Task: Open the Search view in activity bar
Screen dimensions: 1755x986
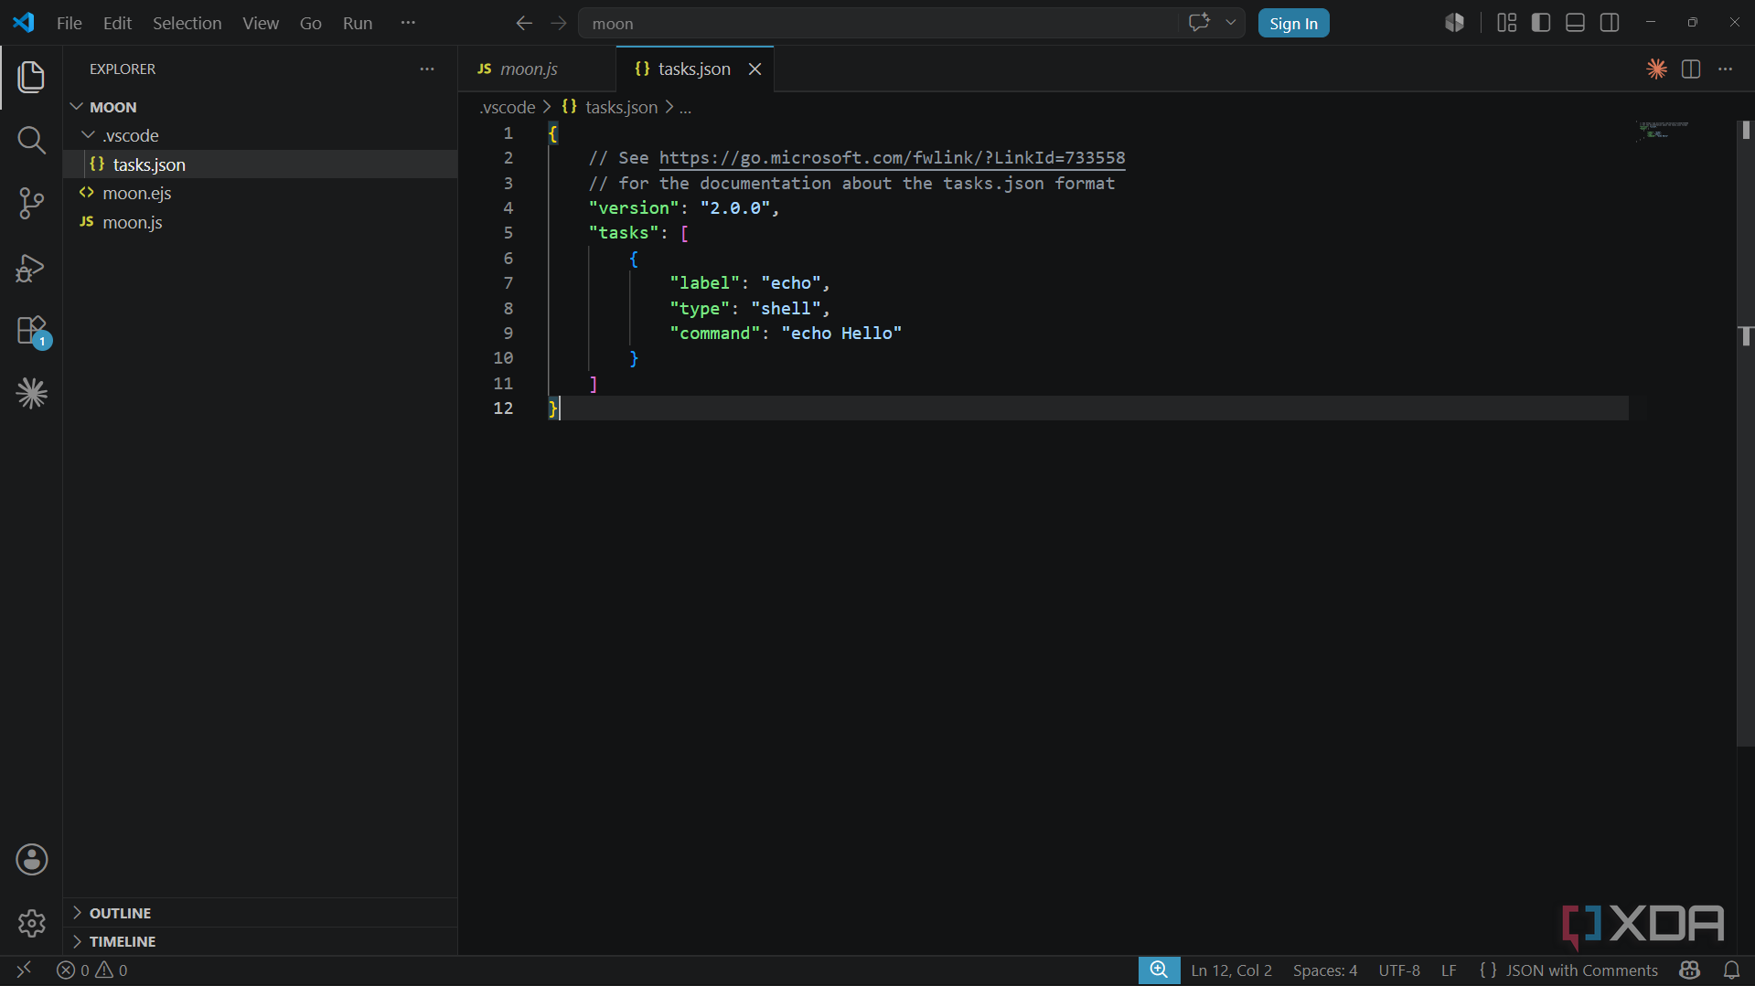Action: [x=31, y=140]
